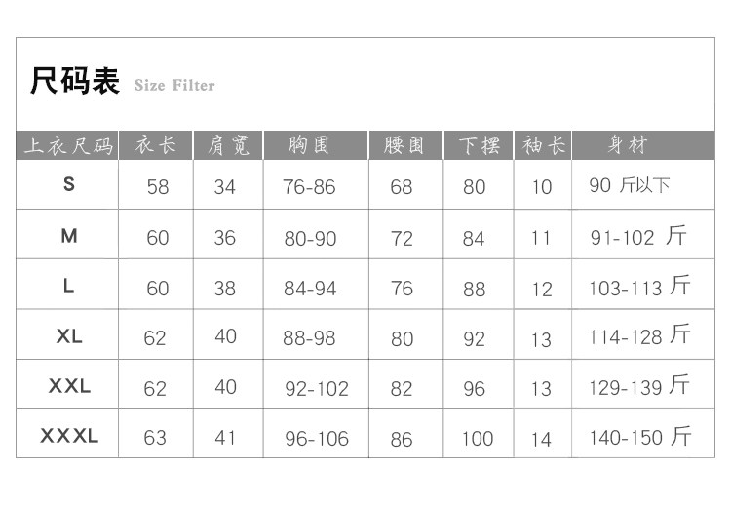This screenshot has width=731, height=508.
Task: Click the 91-102 斤 weight cell
Action: [638, 237]
